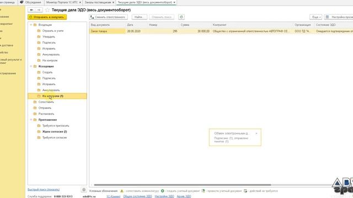Sort by 'Контрагент' column header
The image size is (353, 198).
coord(252,25)
